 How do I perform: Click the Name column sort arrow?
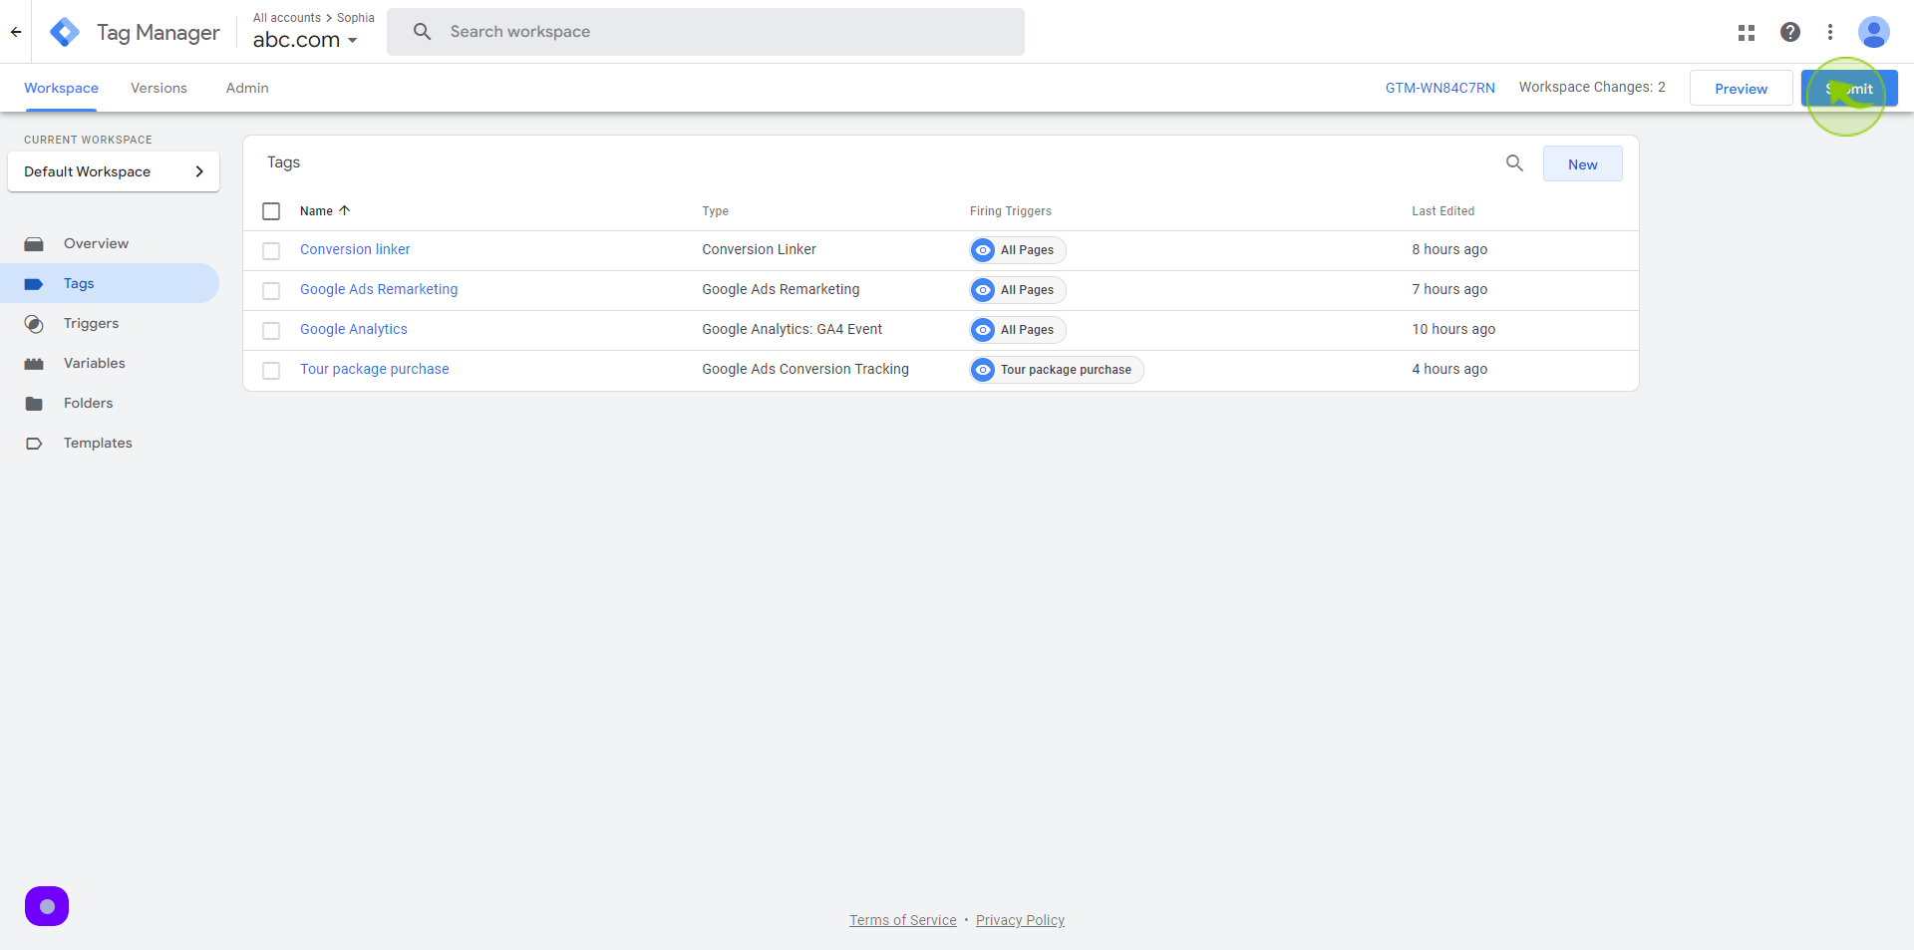[x=345, y=210]
